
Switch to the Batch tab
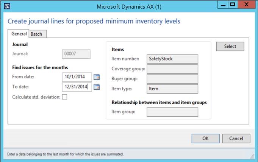tap(36, 34)
